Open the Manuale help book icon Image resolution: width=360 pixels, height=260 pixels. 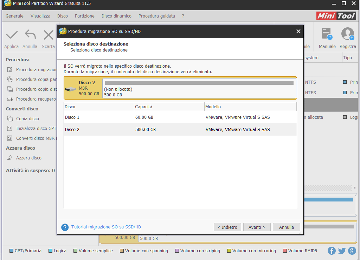(x=327, y=34)
